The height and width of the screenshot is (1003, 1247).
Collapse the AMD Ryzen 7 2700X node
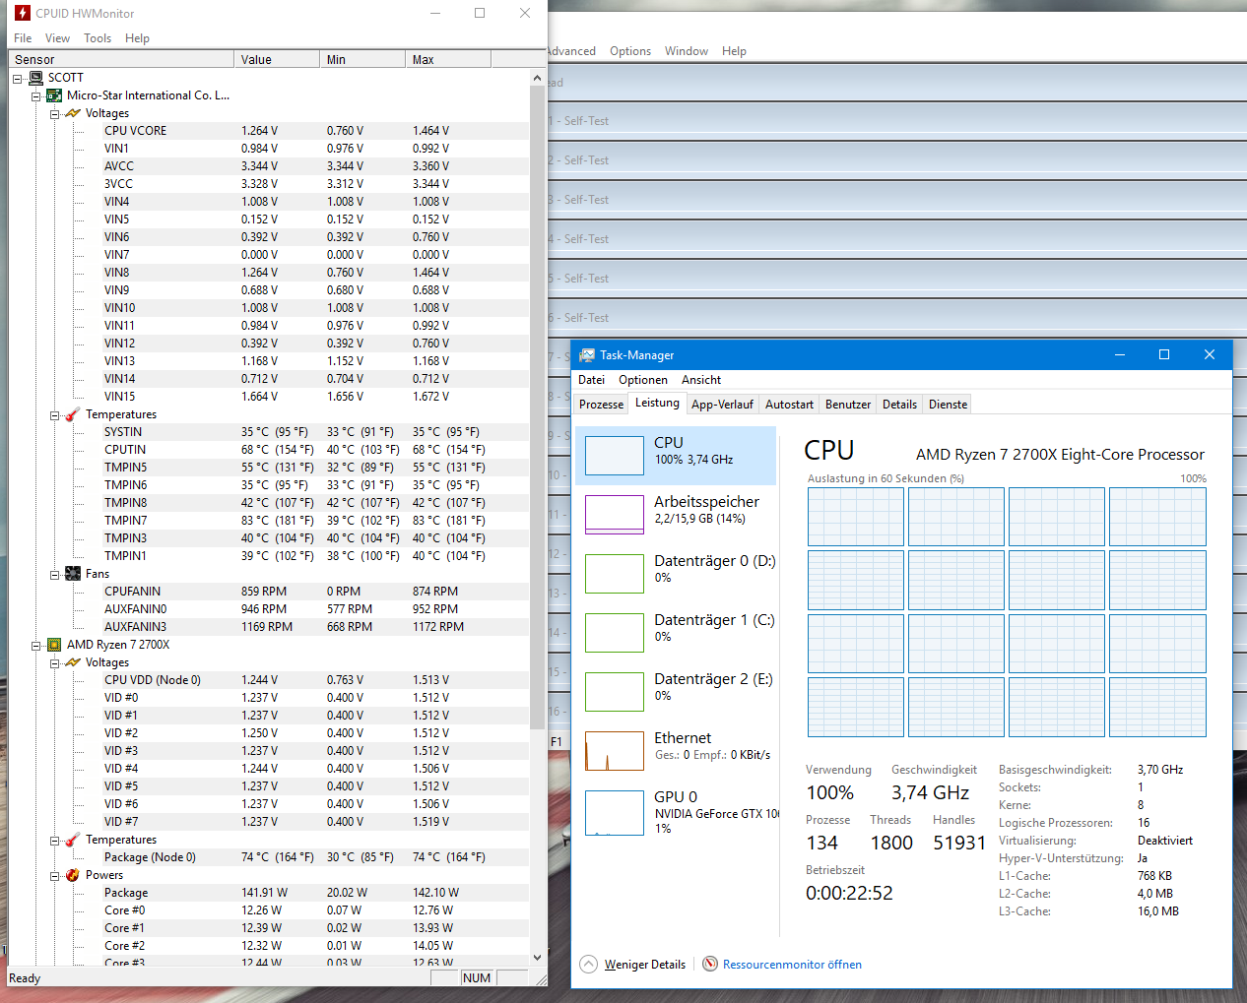[36, 645]
